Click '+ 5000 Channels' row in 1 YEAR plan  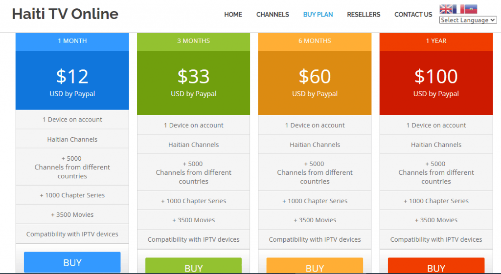pyautogui.click(x=436, y=172)
